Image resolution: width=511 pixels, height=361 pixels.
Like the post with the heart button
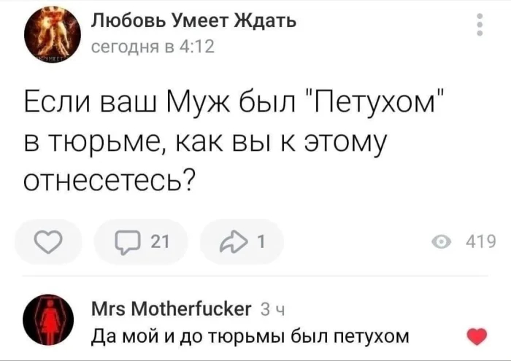click(x=49, y=241)
